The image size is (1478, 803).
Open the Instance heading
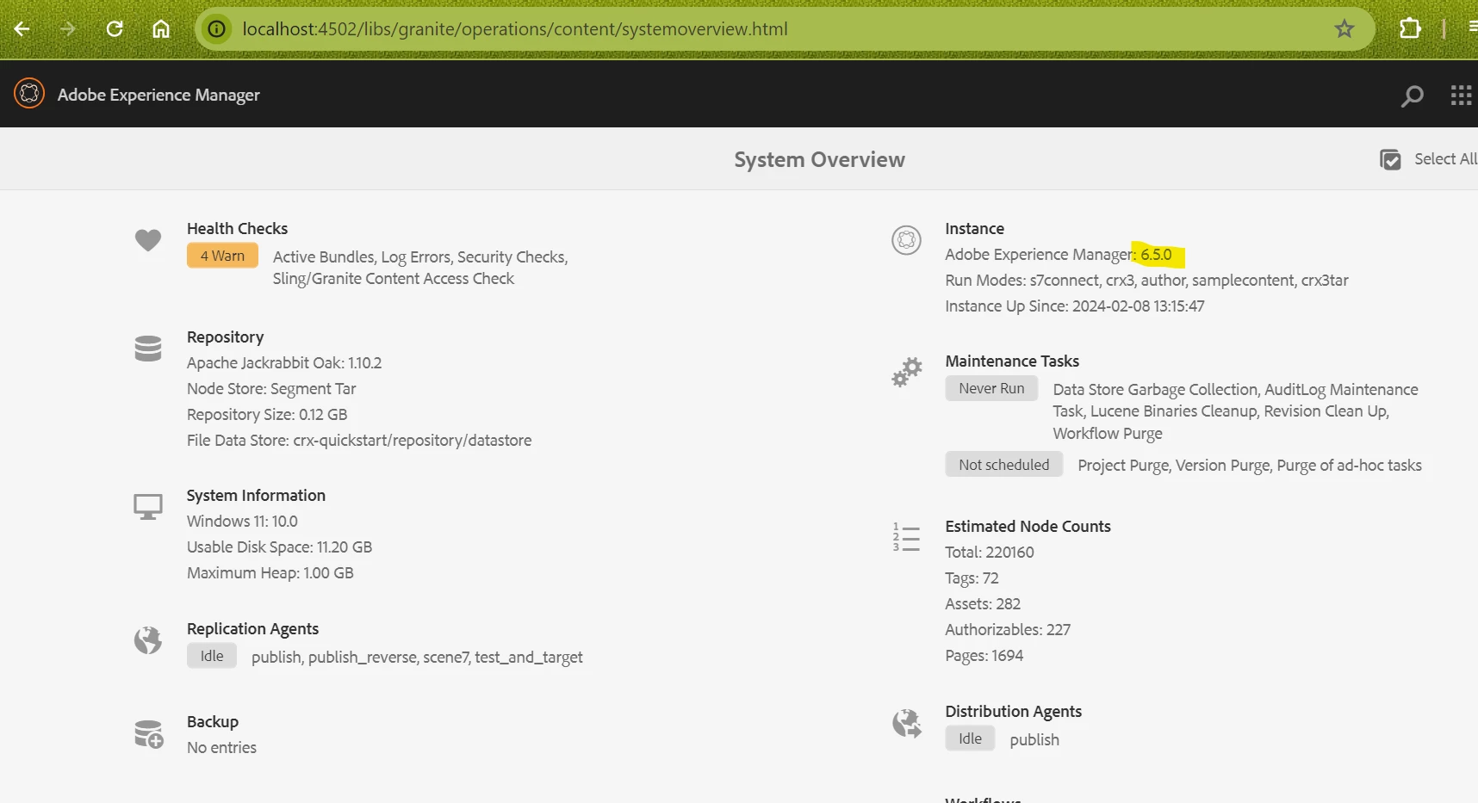(x=974, y=229)
